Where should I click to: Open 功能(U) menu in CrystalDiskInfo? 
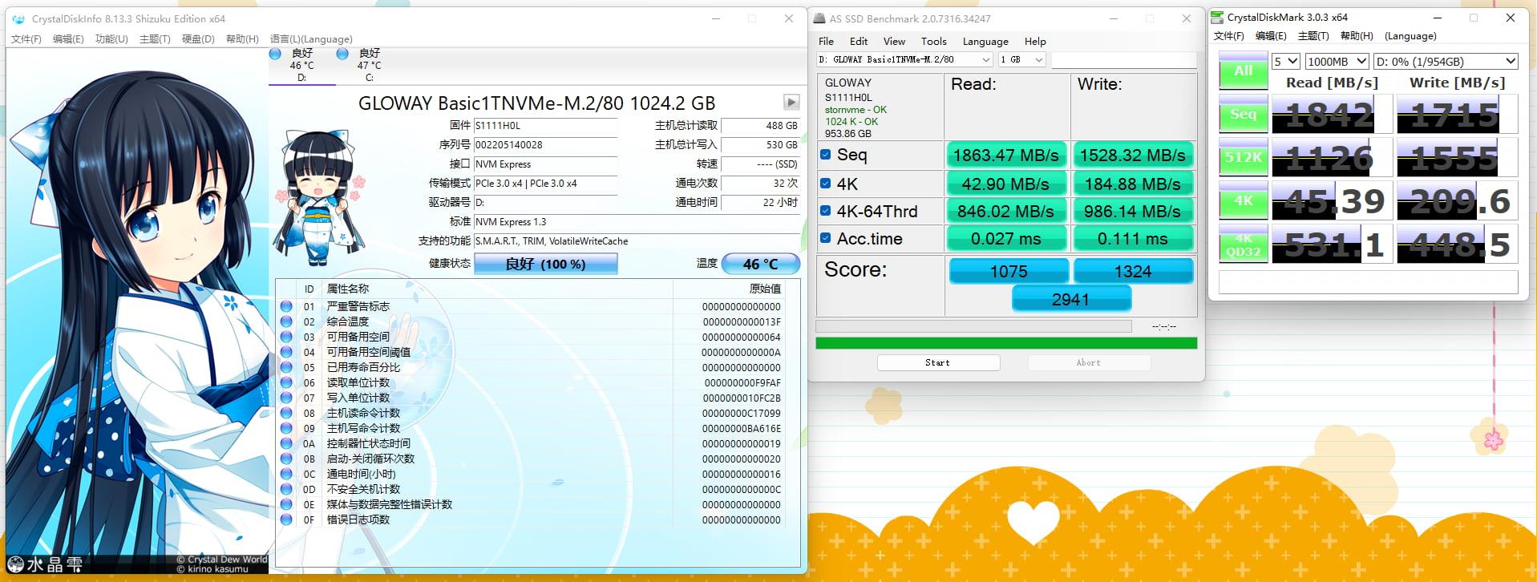[x=111, y=39]
